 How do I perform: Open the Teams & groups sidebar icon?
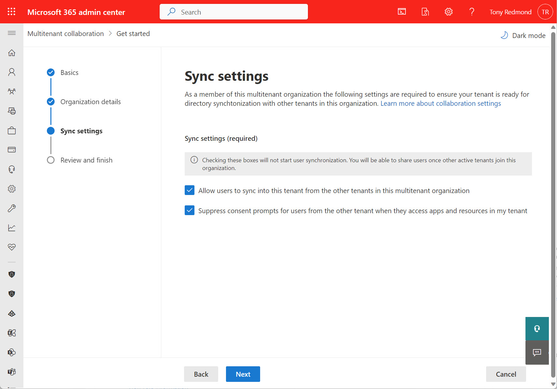(x=12, y=91)
